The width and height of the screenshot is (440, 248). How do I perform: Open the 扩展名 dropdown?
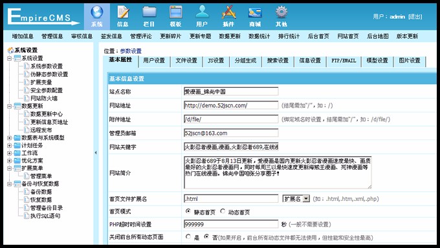pos(296,199)
